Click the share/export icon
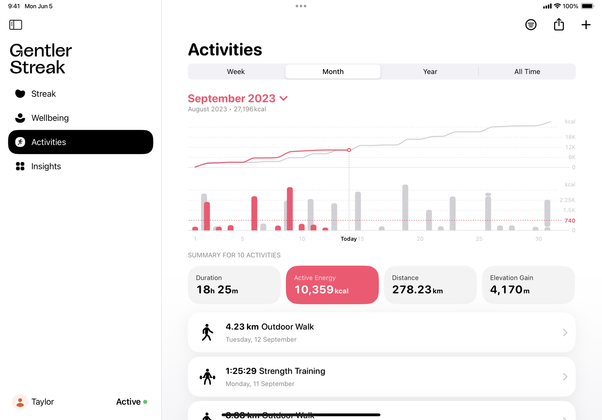Image resolution: width=602 pixels, height=420 pixels. 559,25
